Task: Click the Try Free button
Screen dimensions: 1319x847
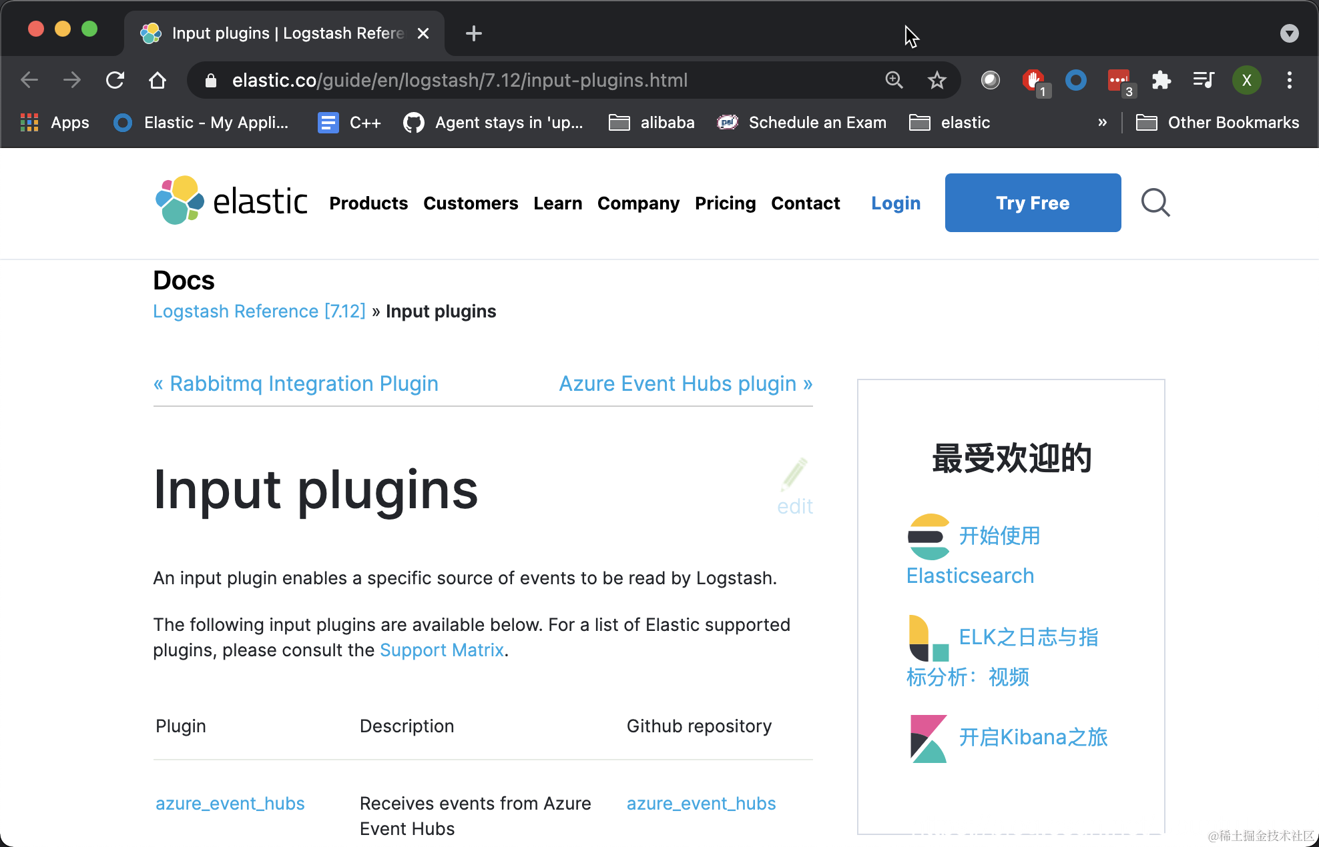Action: [x=1033, y=203]
